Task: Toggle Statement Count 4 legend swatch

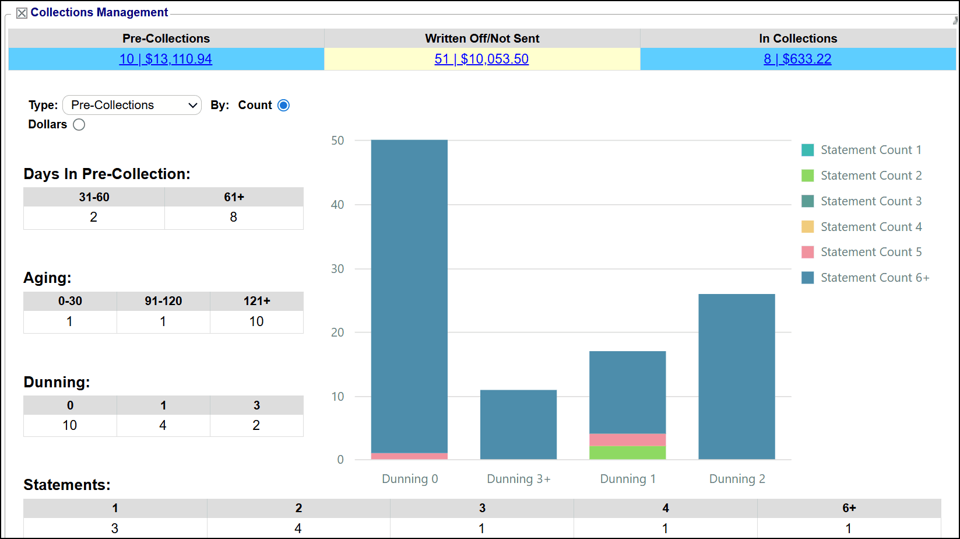Action: click(807, 227)
